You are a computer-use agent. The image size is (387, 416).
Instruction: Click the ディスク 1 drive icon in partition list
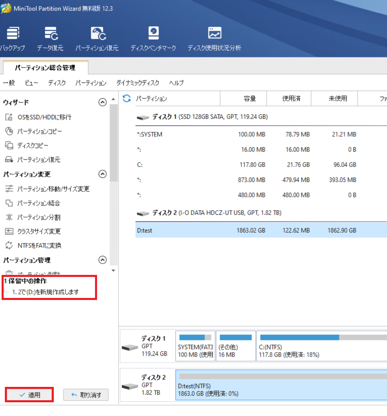[x=143, y=117]
